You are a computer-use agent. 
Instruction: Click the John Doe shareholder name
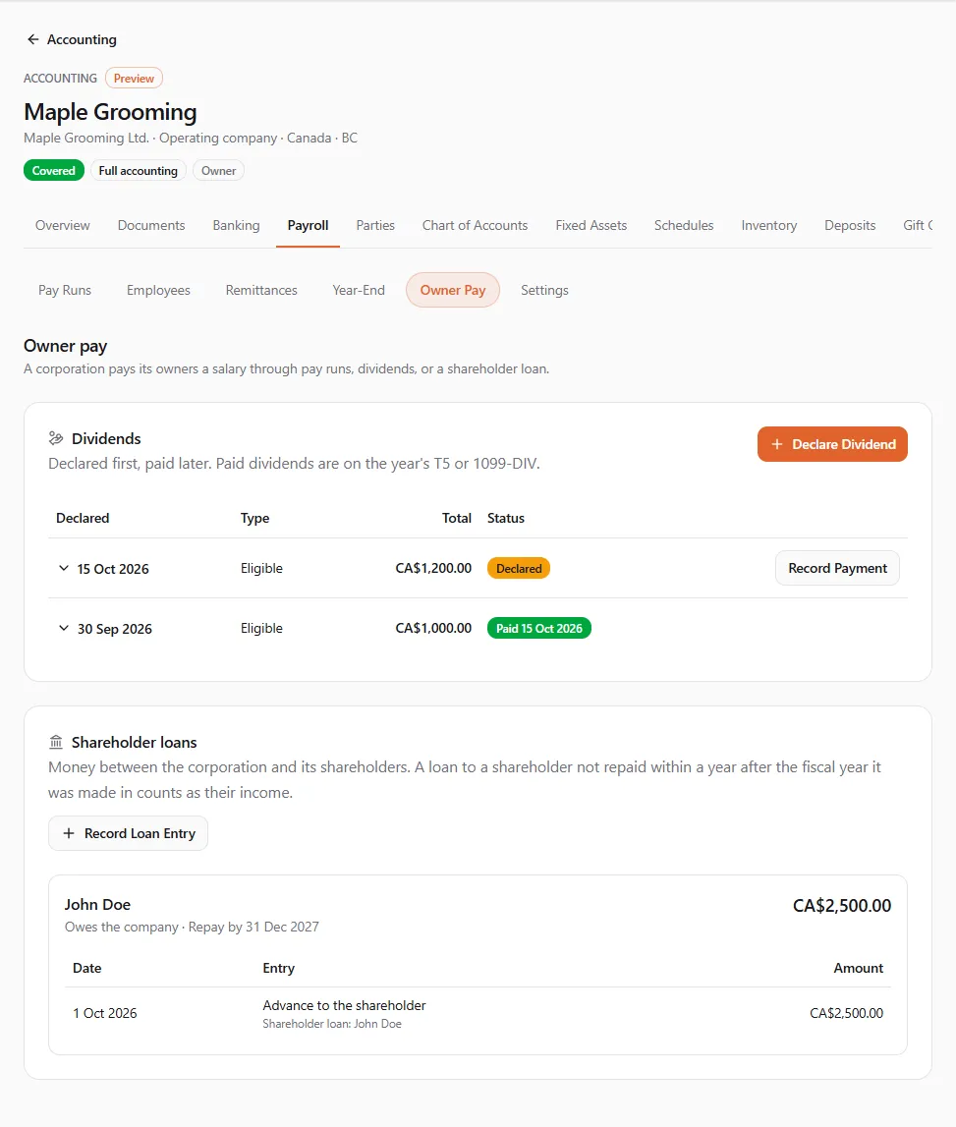(x=97, y=905)
